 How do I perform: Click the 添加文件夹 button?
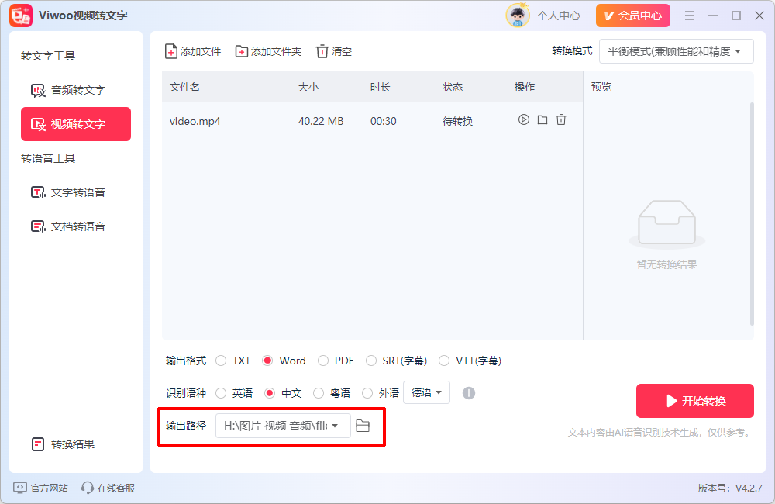pos(268,51)
